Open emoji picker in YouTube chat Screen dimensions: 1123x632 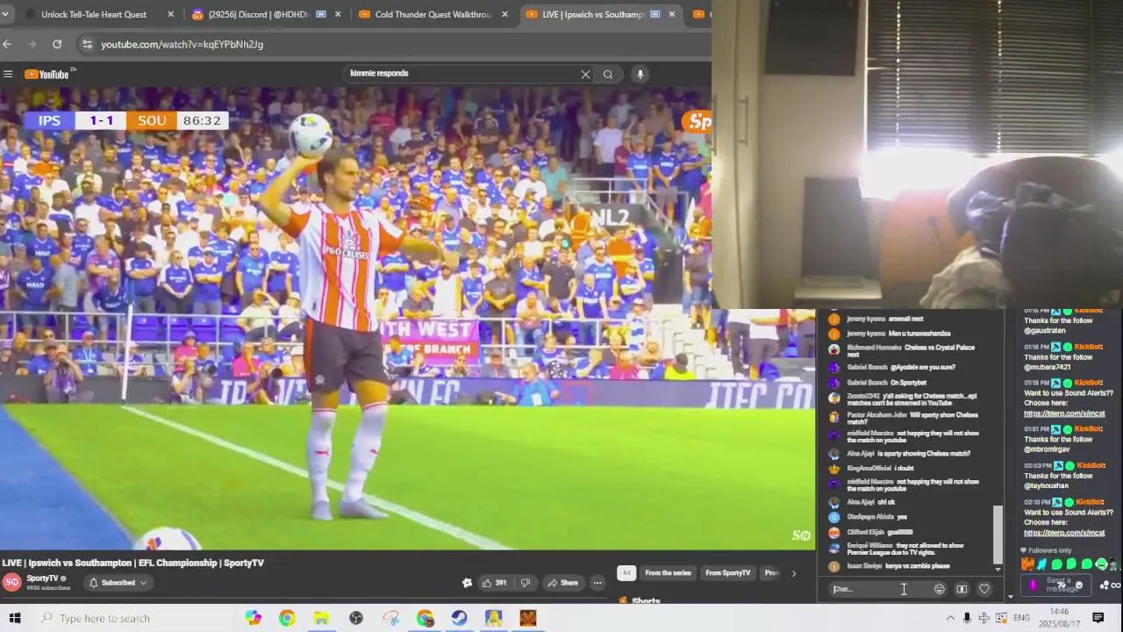(940, 589)
